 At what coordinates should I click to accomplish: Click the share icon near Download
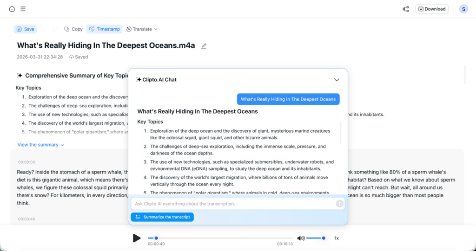point(406,9)
